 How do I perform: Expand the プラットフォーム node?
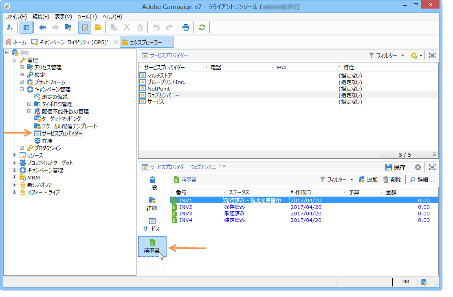point(22,82)
